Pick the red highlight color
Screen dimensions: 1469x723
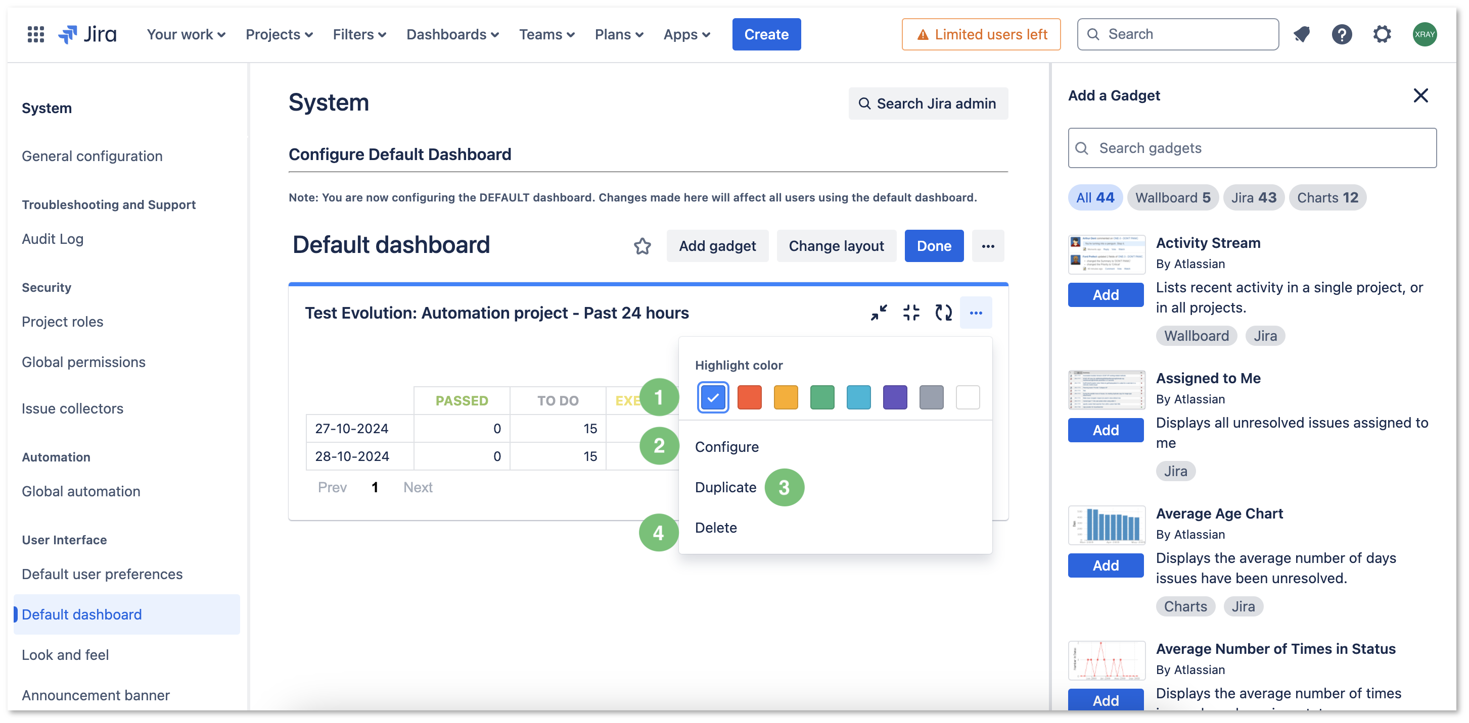749,397
